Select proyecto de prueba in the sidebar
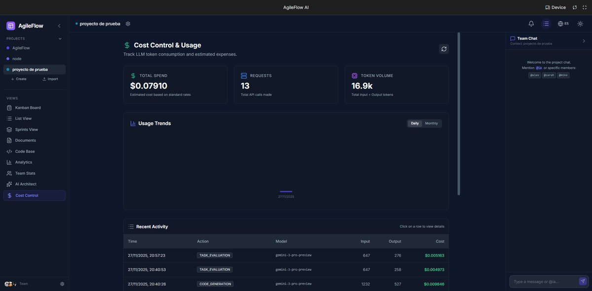 (35, 69)
